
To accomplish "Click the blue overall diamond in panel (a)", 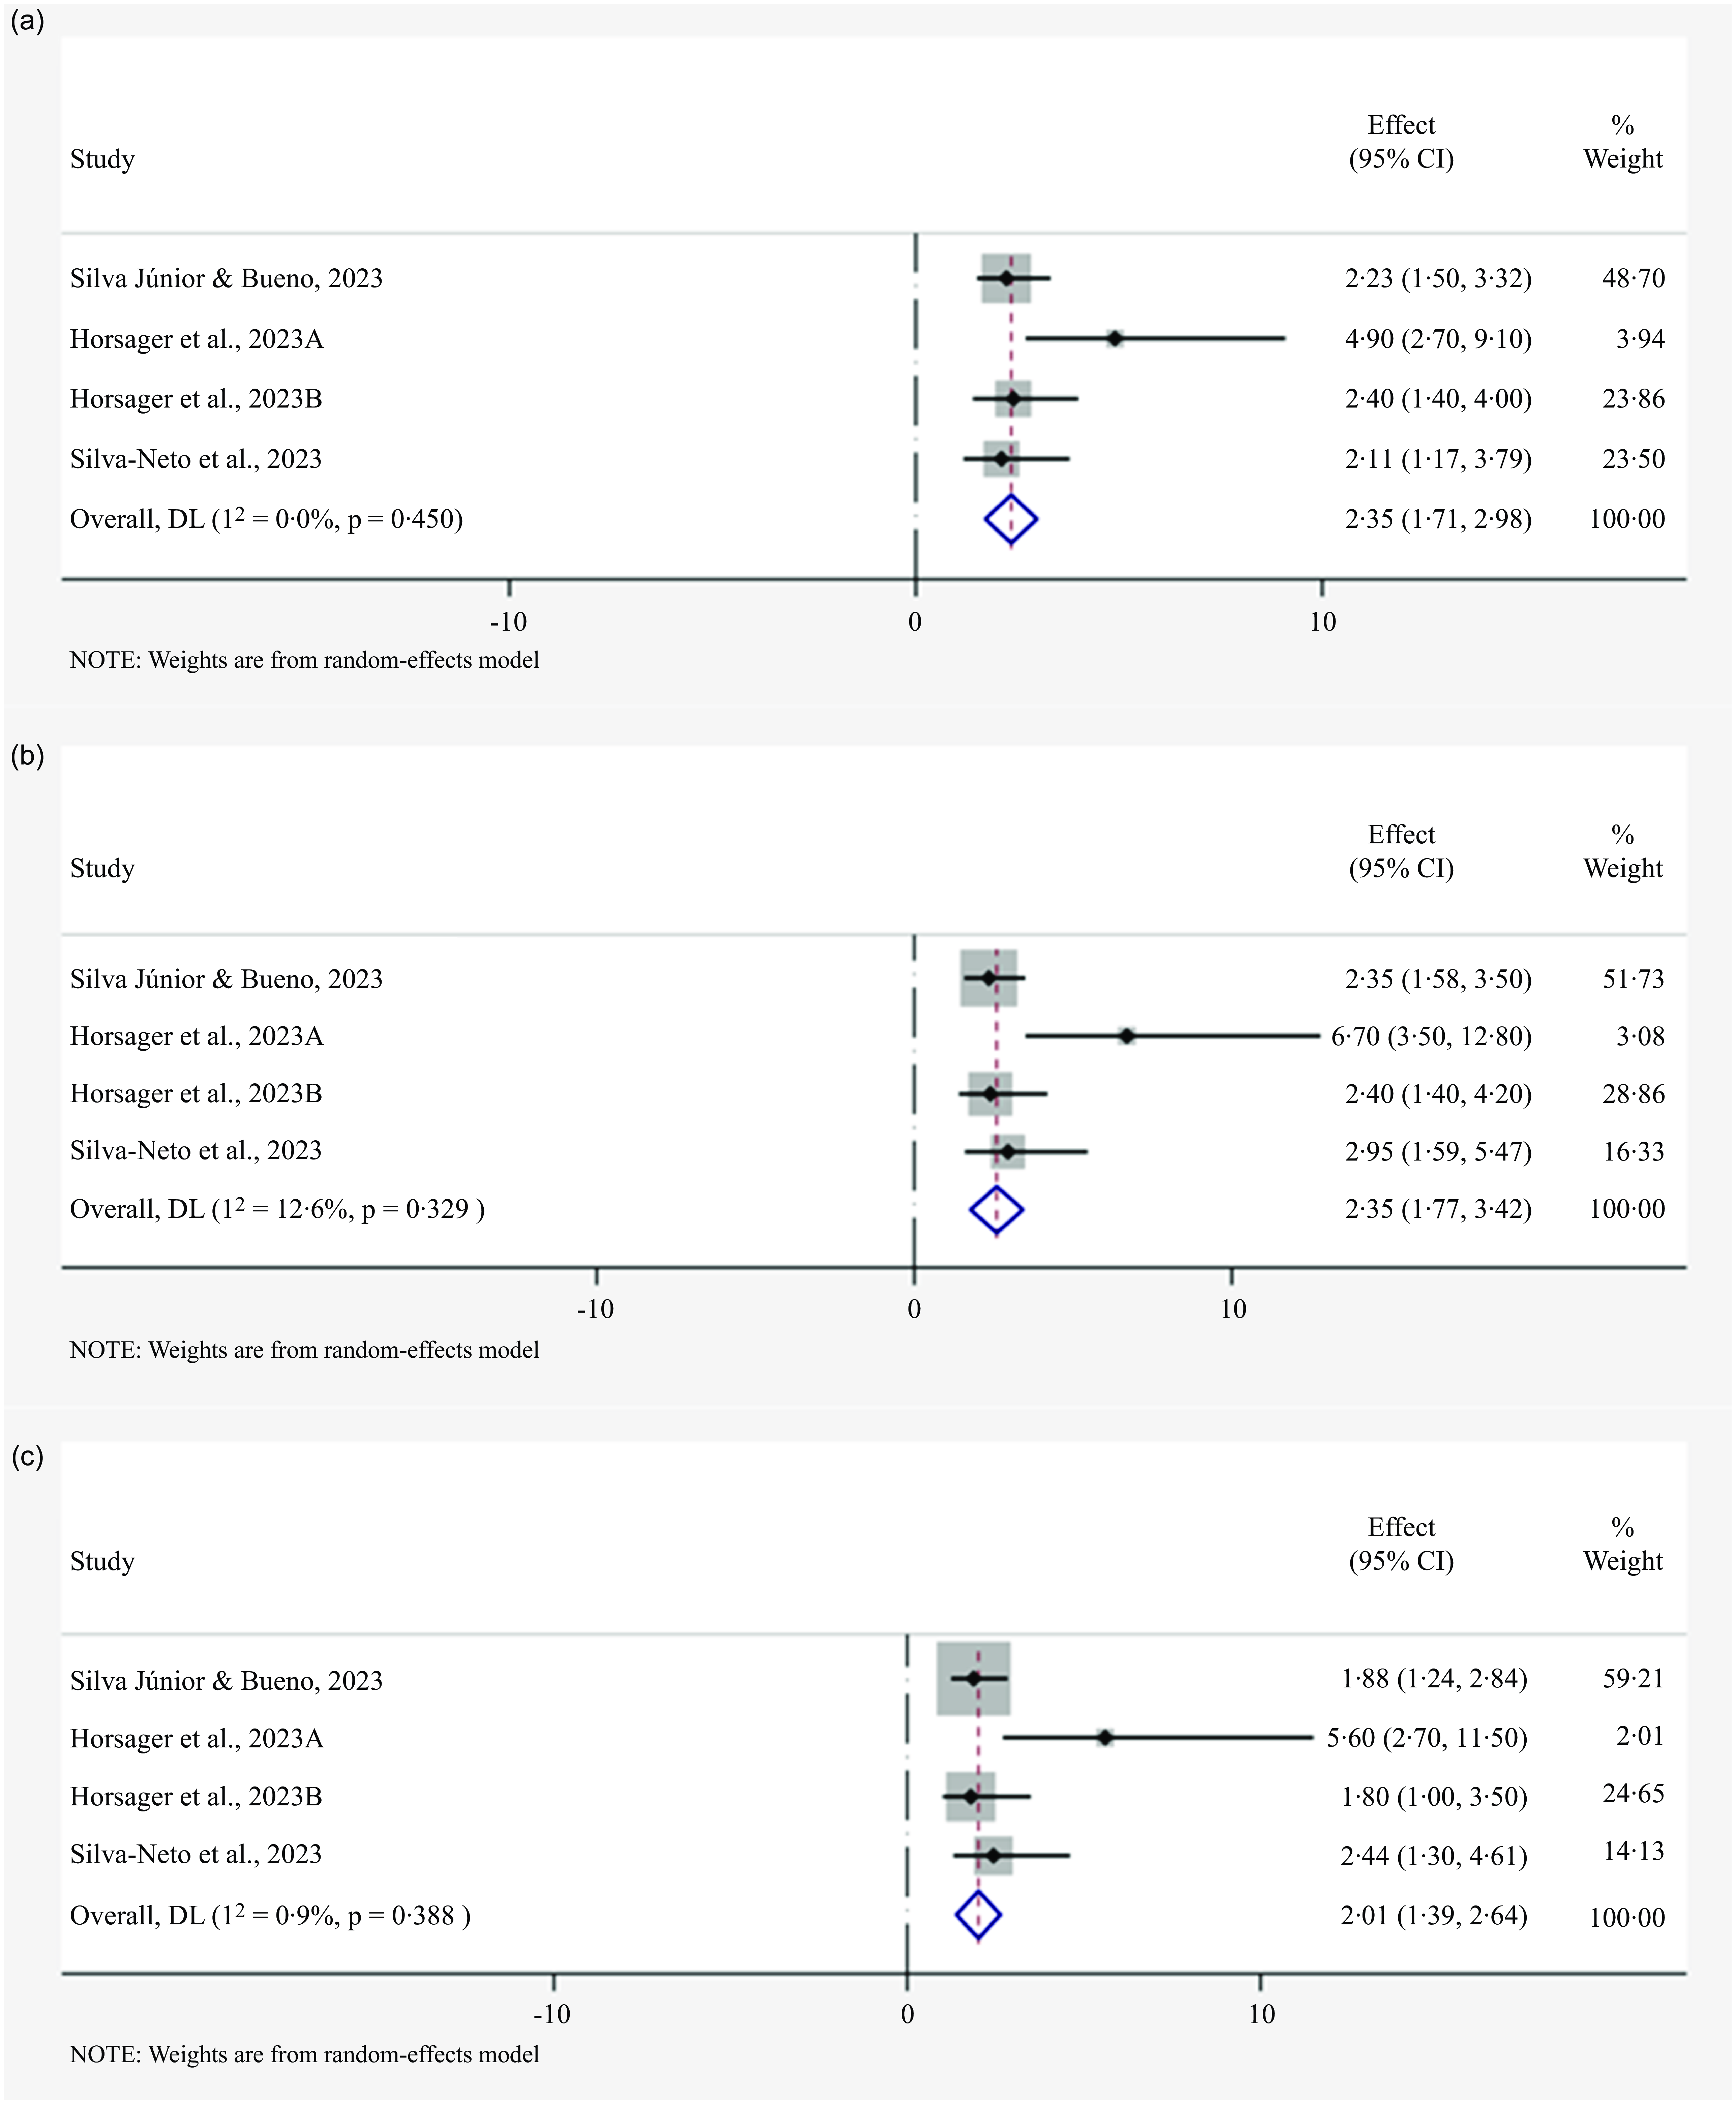I will 1011,519.
